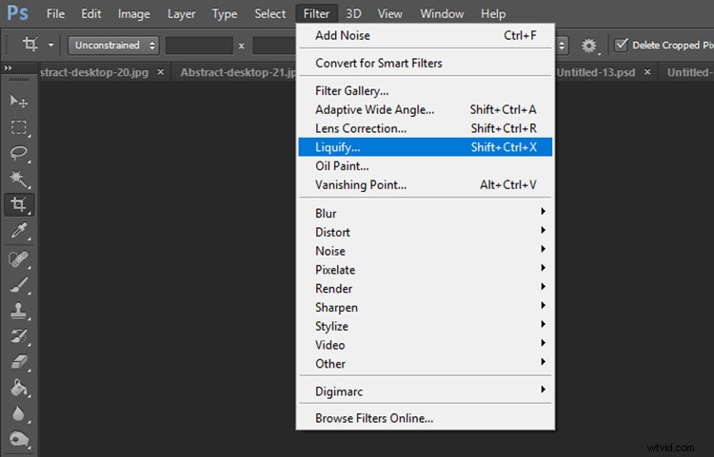Select the Eyedropper tool
The height and width of the screenshot is (457, 714).
[19, 231]
